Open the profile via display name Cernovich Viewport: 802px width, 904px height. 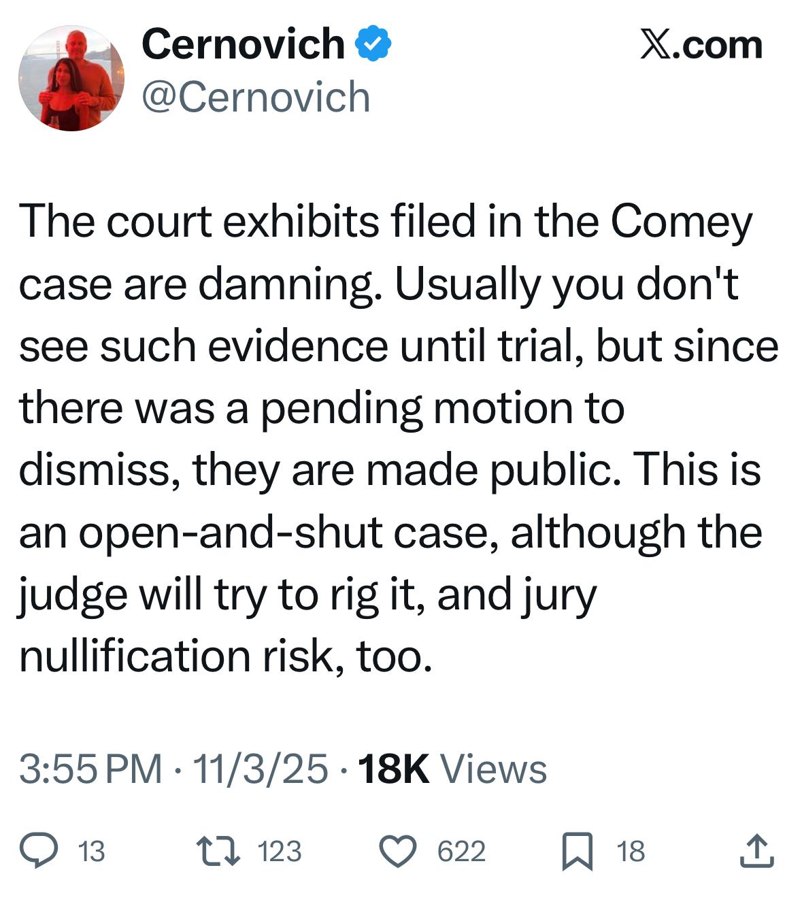(x=243, y=45)
